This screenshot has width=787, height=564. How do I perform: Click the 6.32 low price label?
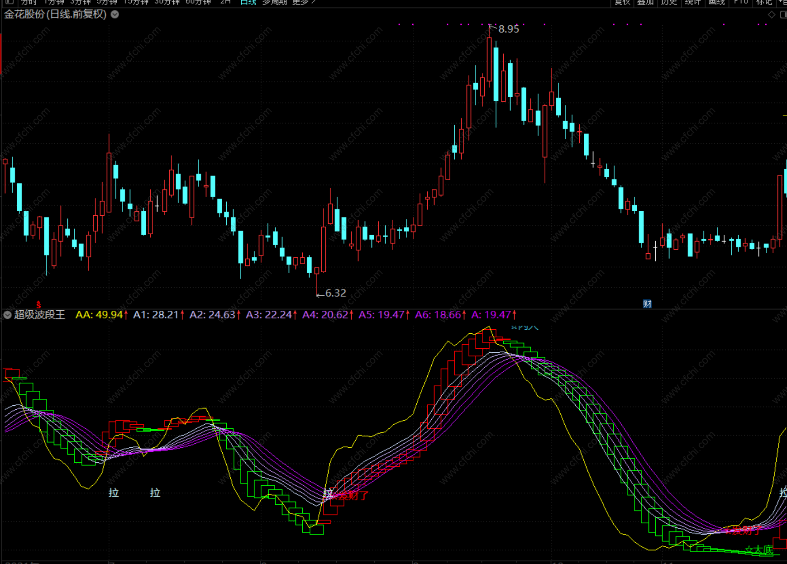[x=335, y=293]
